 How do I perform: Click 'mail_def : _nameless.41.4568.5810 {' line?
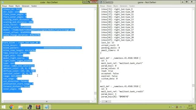[120, 58]
